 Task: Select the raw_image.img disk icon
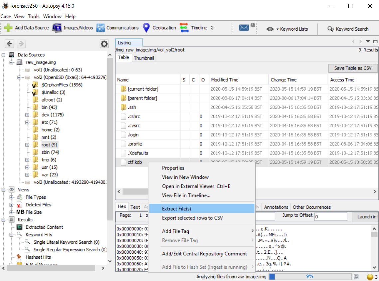[x=20, y=62]
